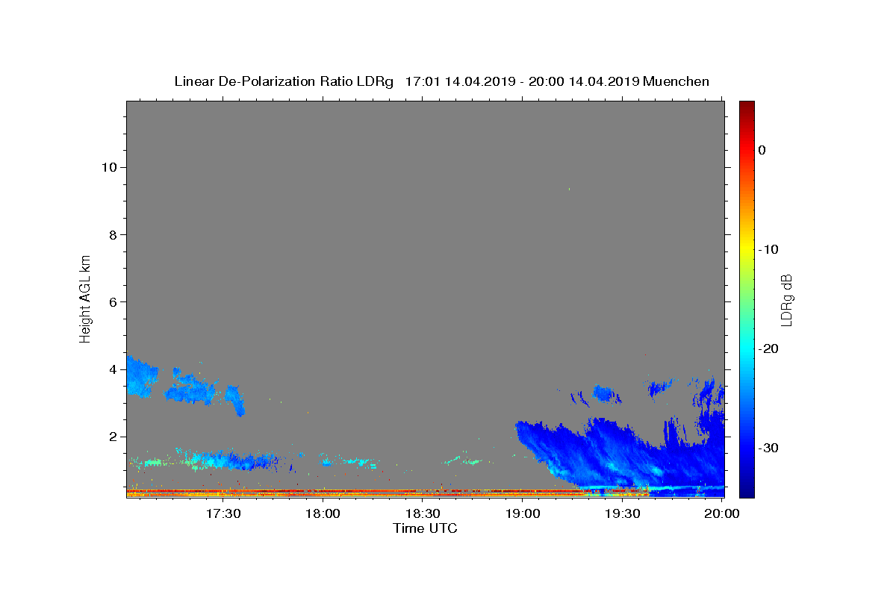The height and width of the screenshot is (597, 896).
Task: Click the colorbar value 0
Action: coord(762,150)
